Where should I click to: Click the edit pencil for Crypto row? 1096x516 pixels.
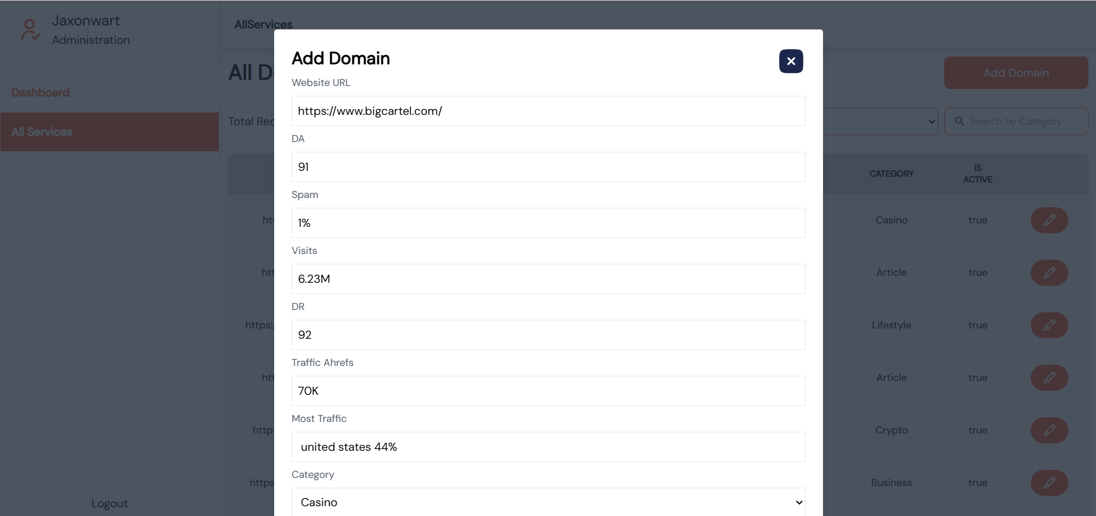1049,430
